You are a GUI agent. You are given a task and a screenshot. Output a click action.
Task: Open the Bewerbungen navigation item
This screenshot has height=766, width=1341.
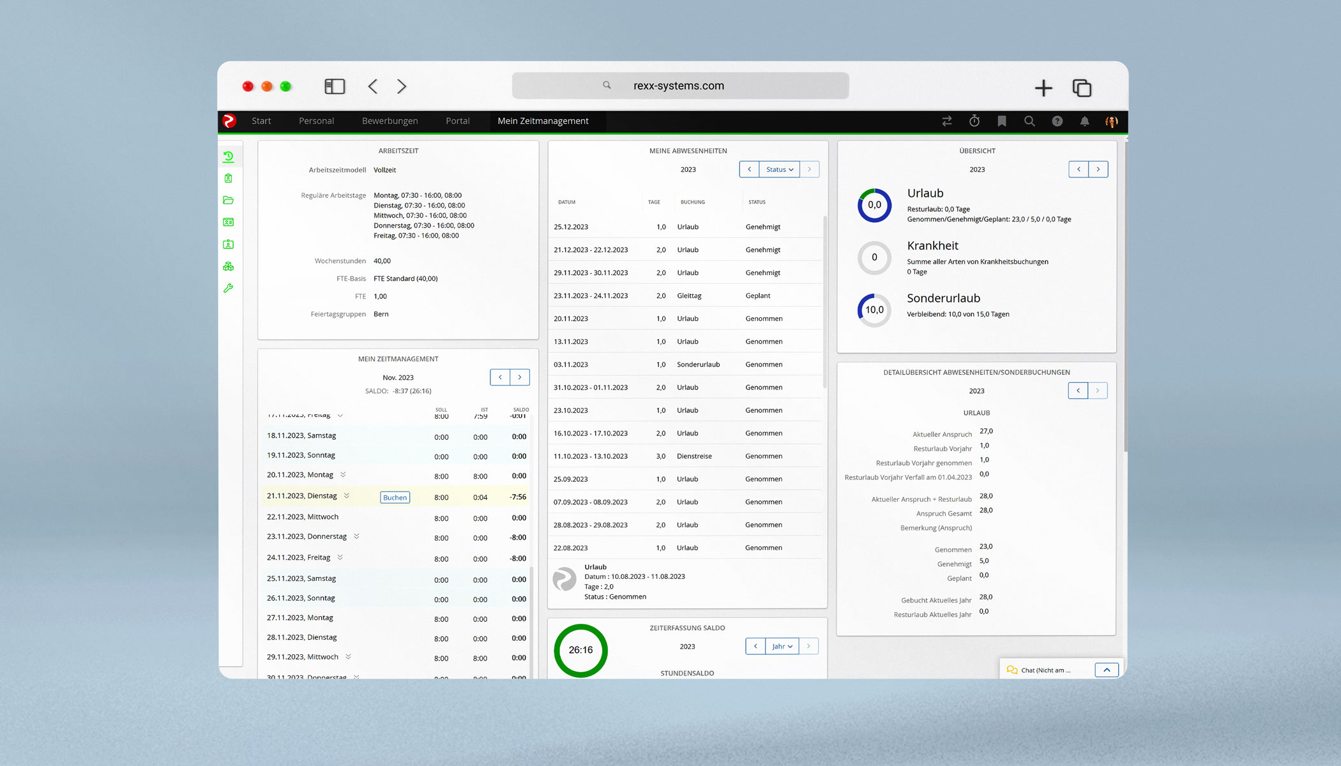click(x=390, y=121)
